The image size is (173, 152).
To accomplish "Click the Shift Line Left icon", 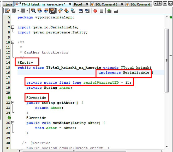I will [81, 11].
